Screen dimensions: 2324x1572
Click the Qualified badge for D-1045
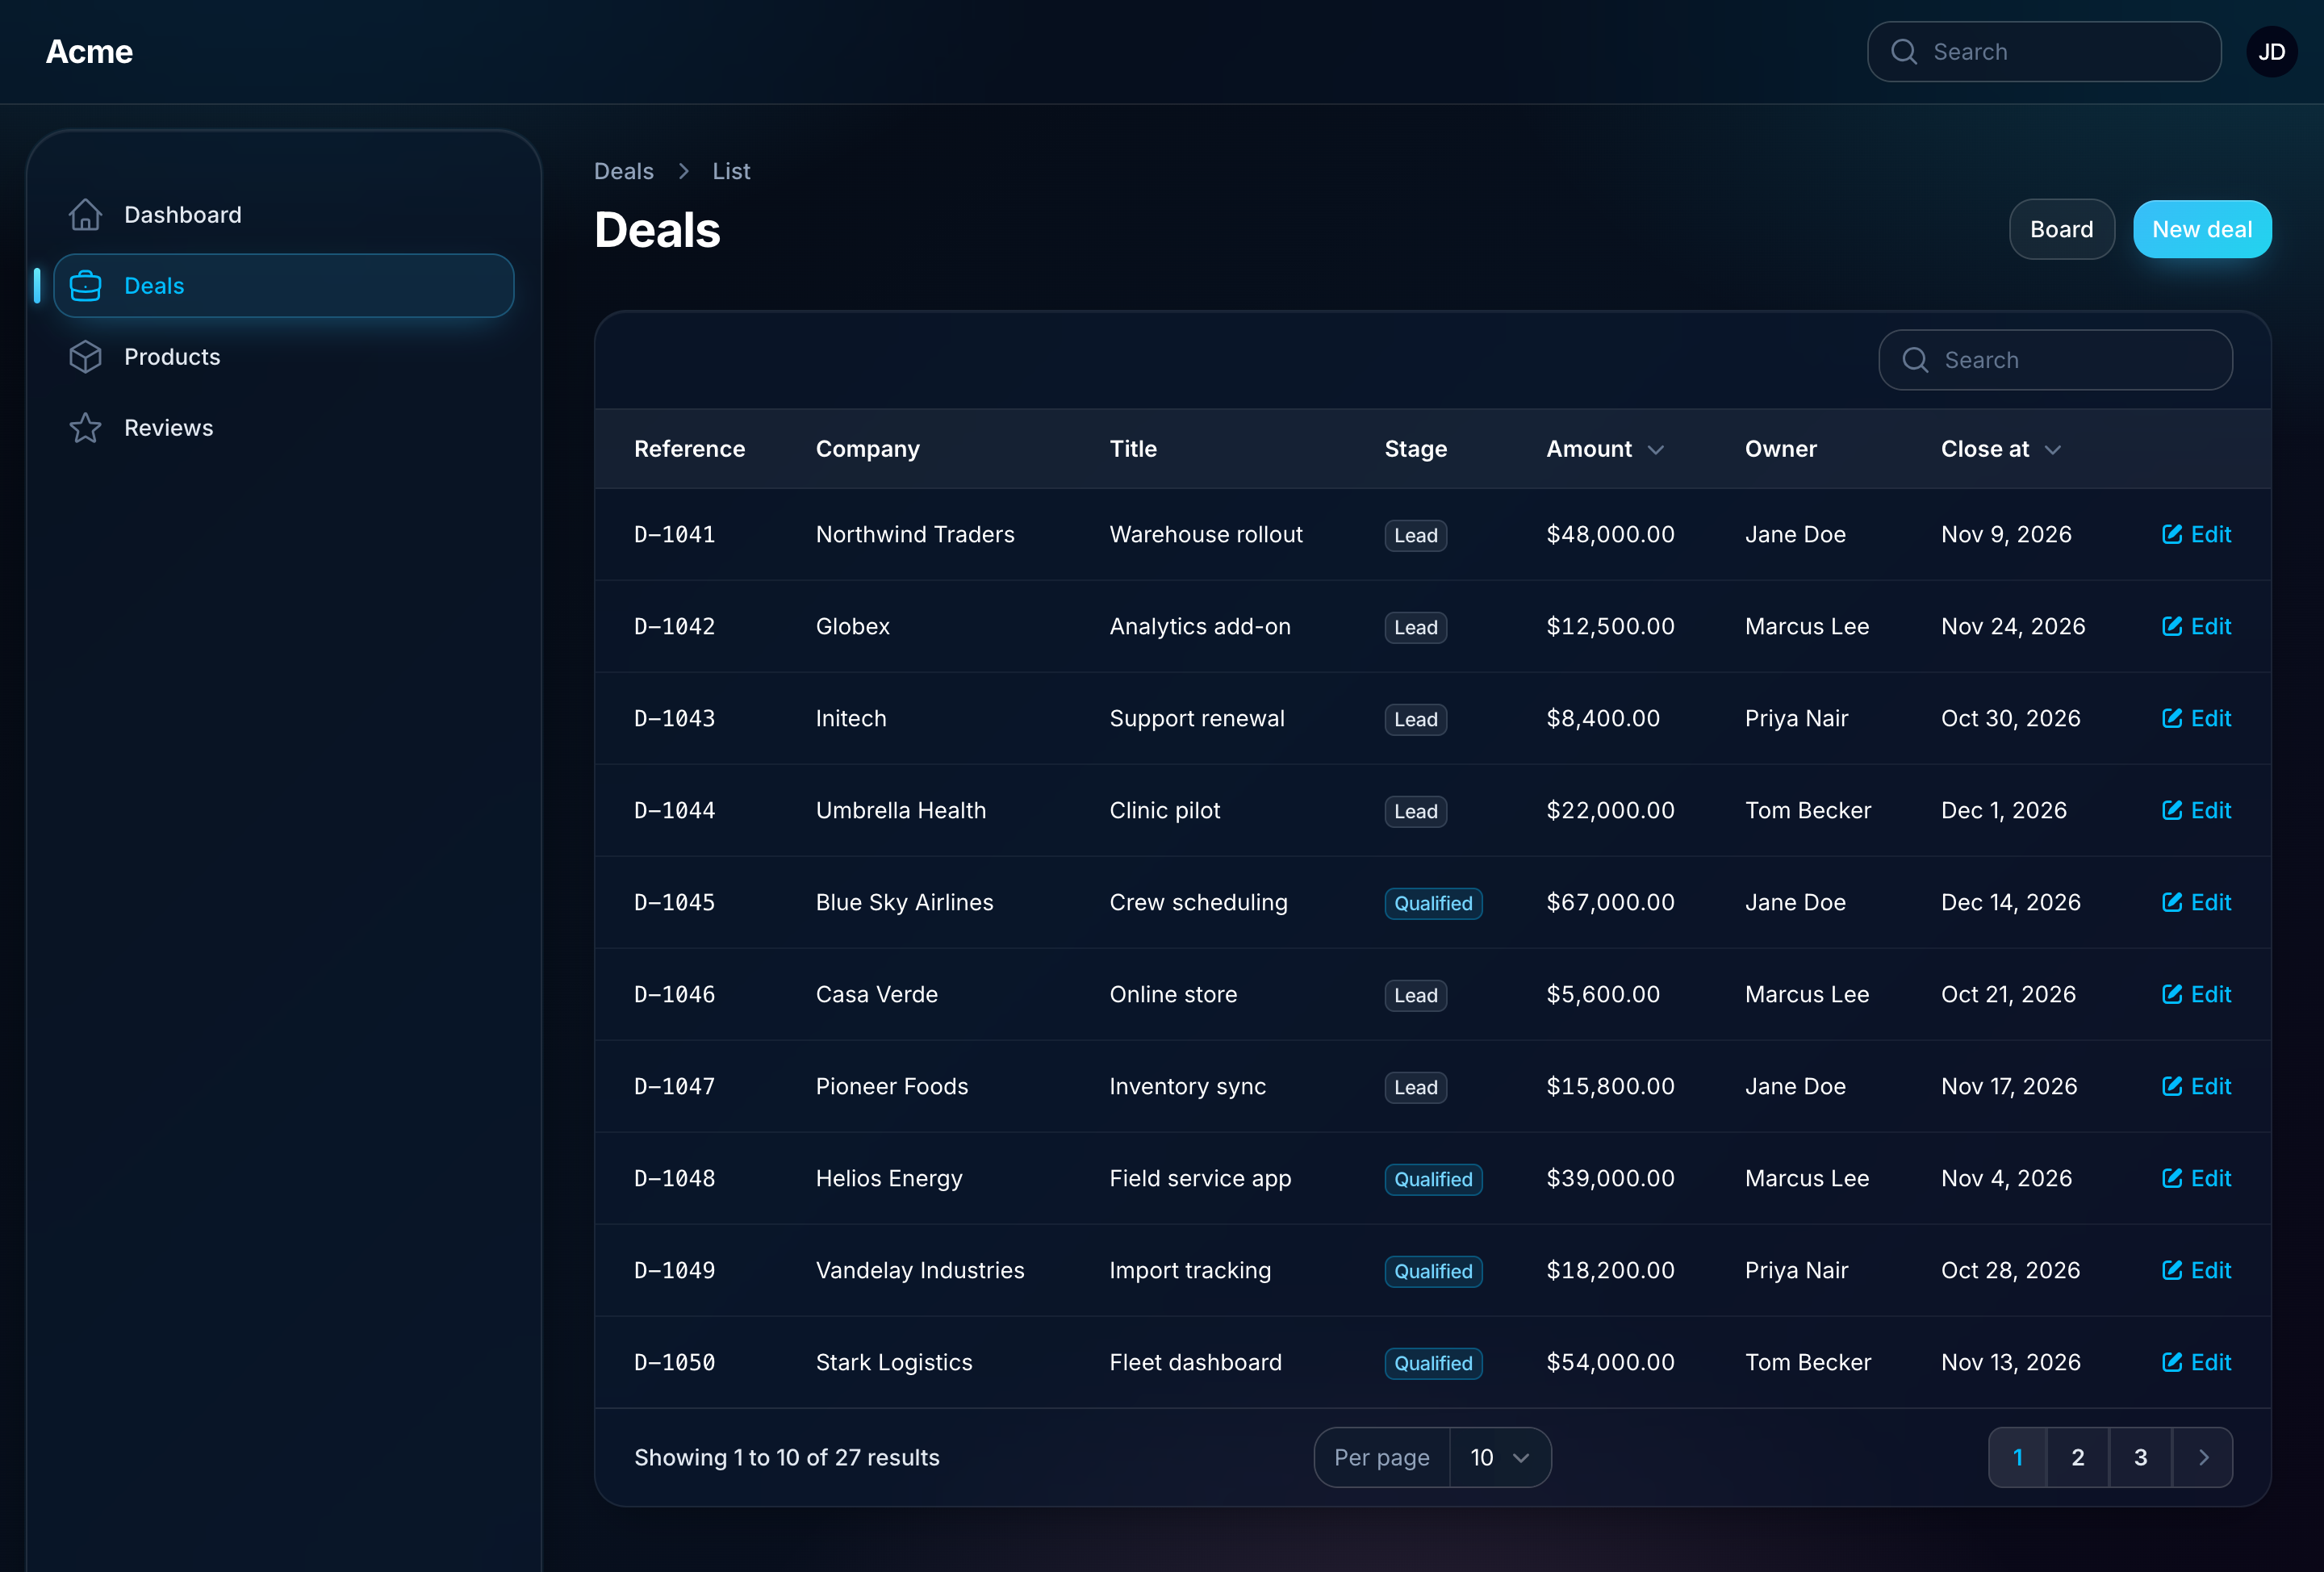1433,903
